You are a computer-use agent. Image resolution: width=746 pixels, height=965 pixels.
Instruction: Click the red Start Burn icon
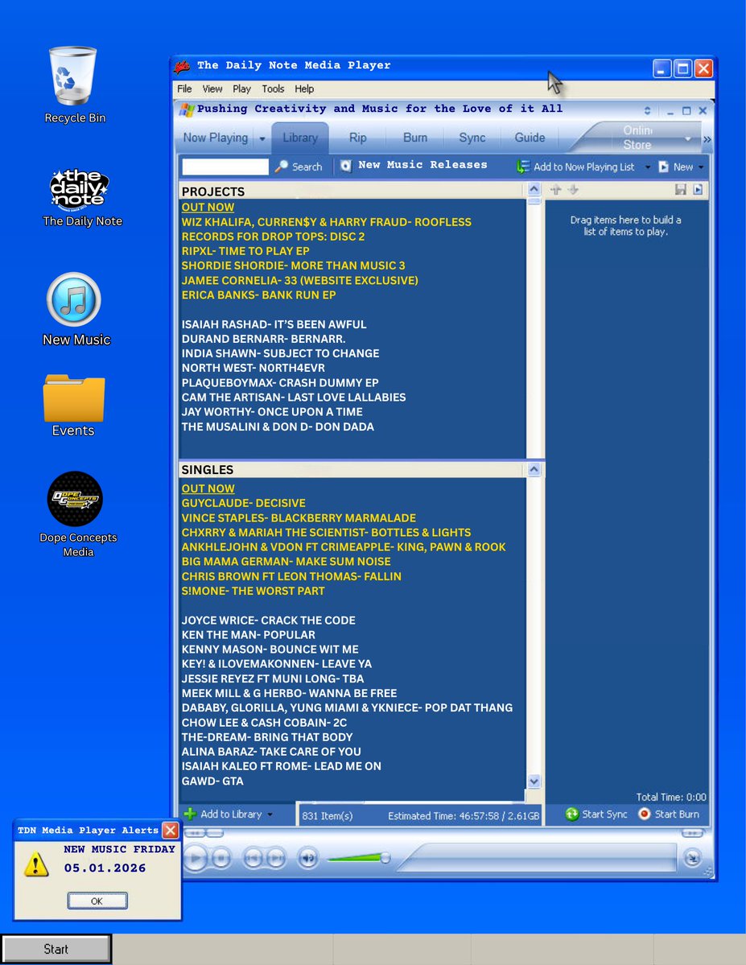point(645,814)
